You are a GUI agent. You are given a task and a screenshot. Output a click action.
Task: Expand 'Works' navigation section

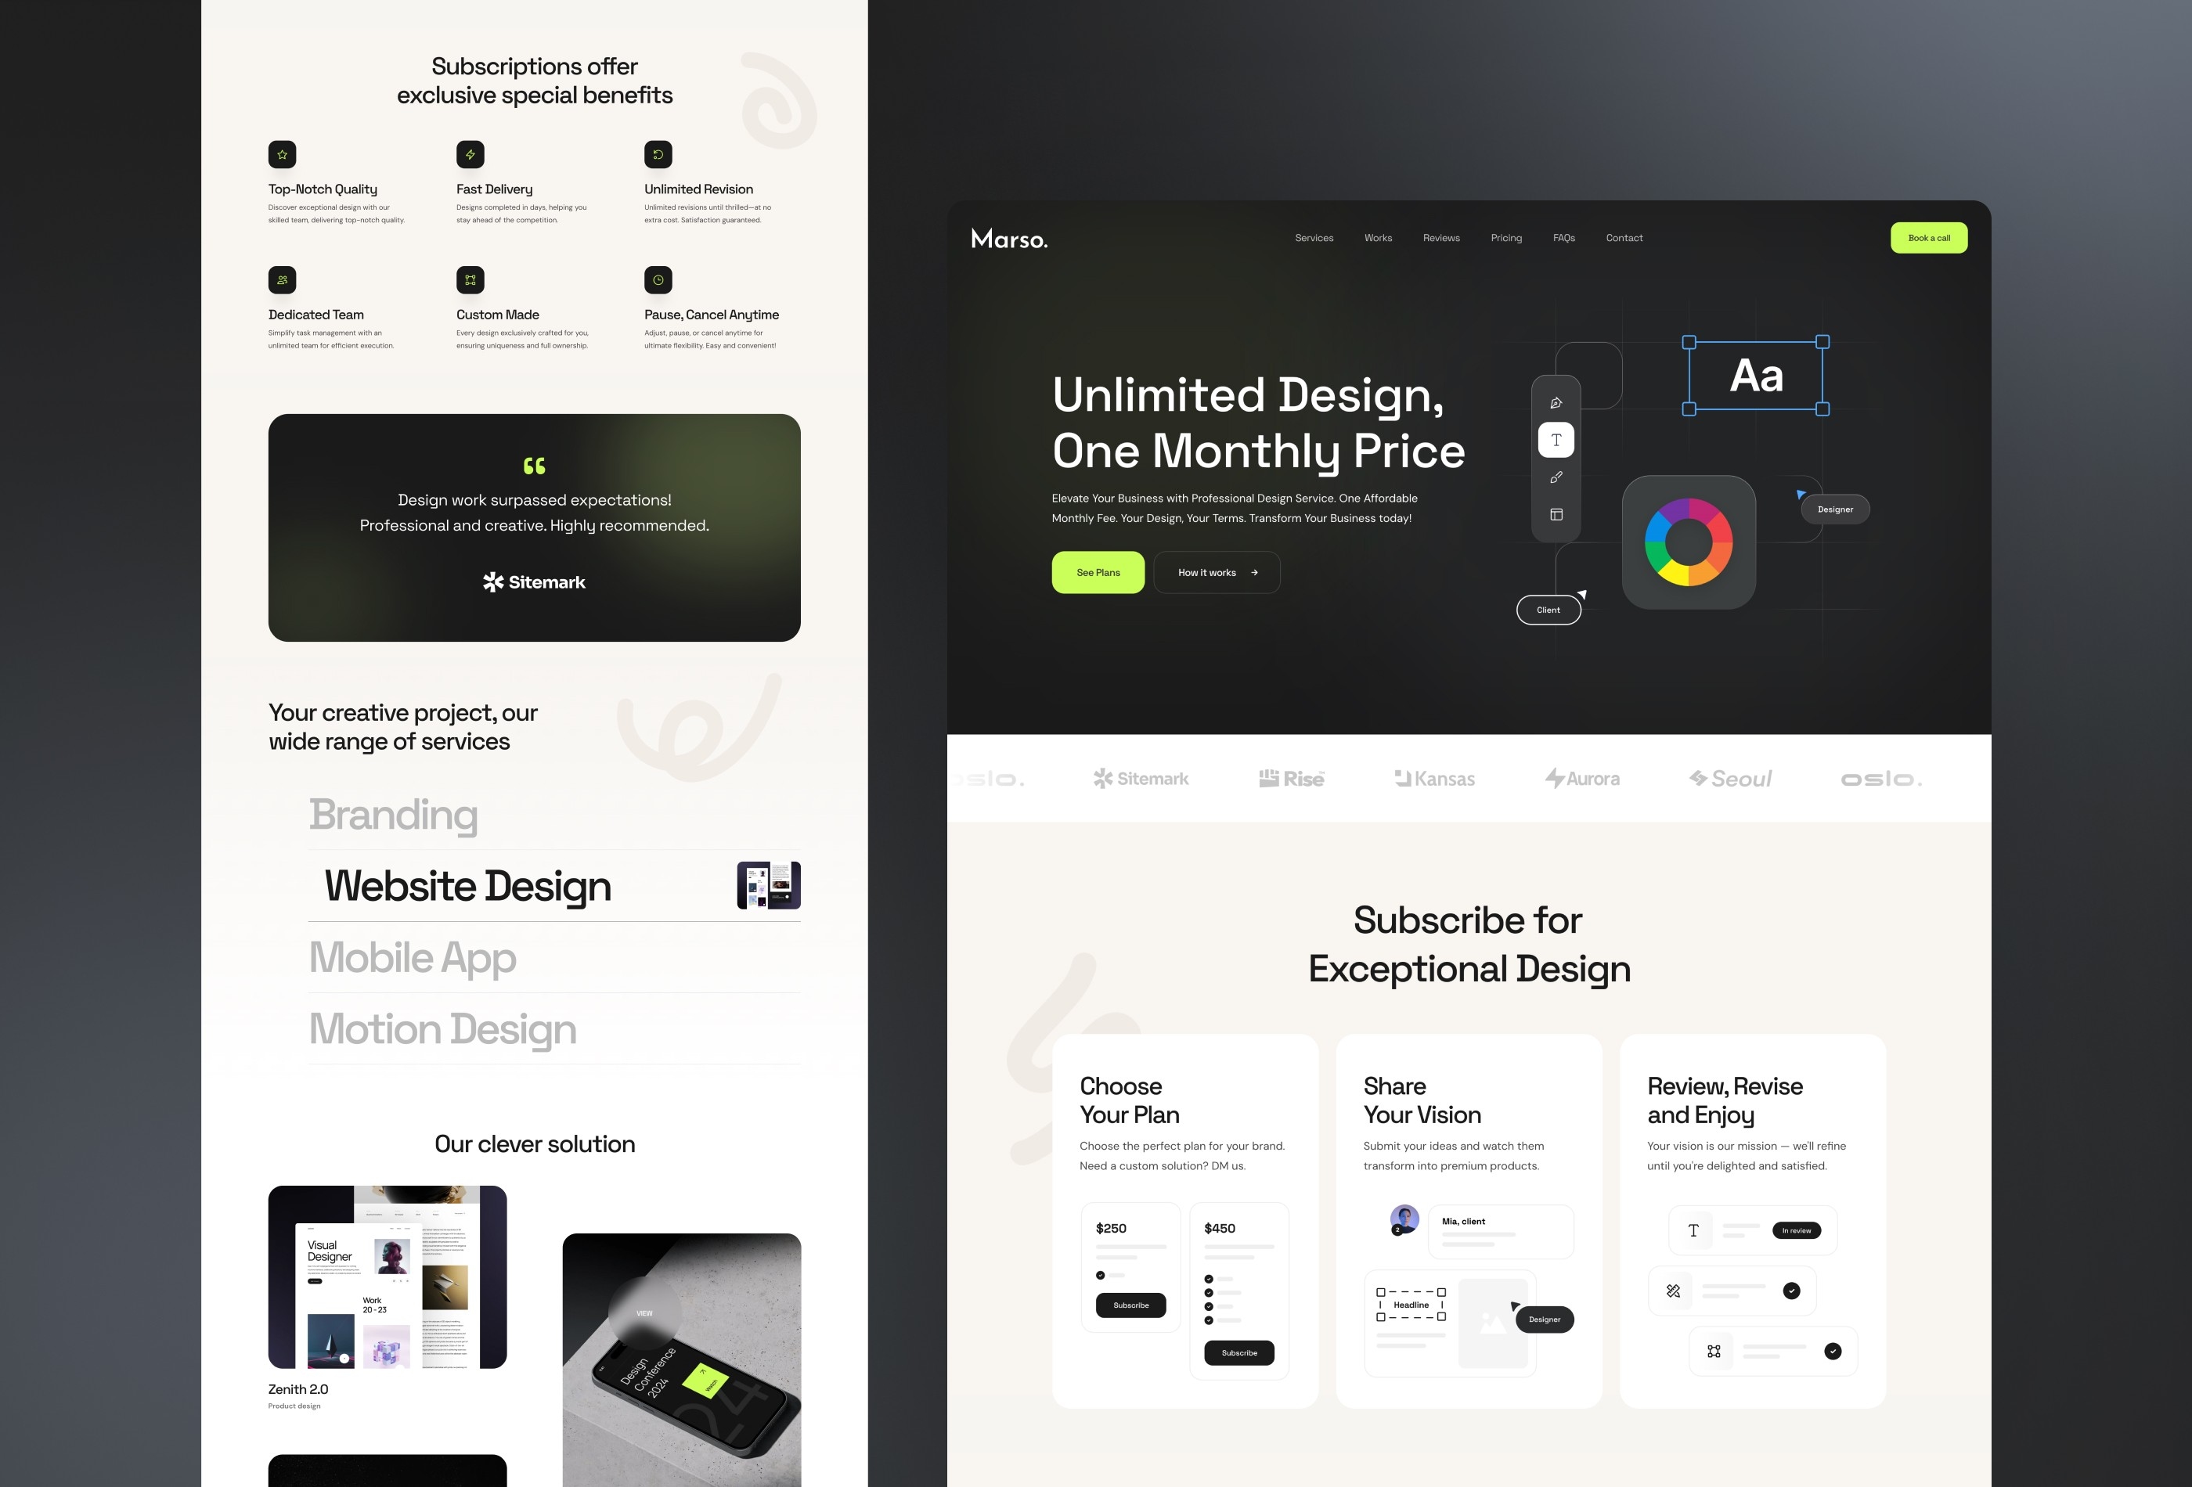click(1377, 237)
